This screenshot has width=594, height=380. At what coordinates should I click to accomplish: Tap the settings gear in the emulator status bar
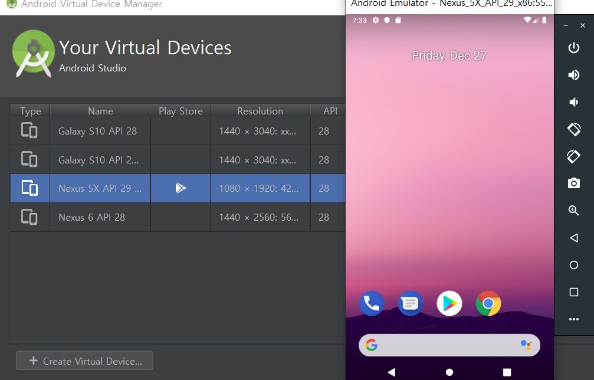coord(375,20)
